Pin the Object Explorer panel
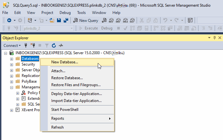The height and width of the screenshot is (140, 223). pyautogui.click(x=214, y=38)
